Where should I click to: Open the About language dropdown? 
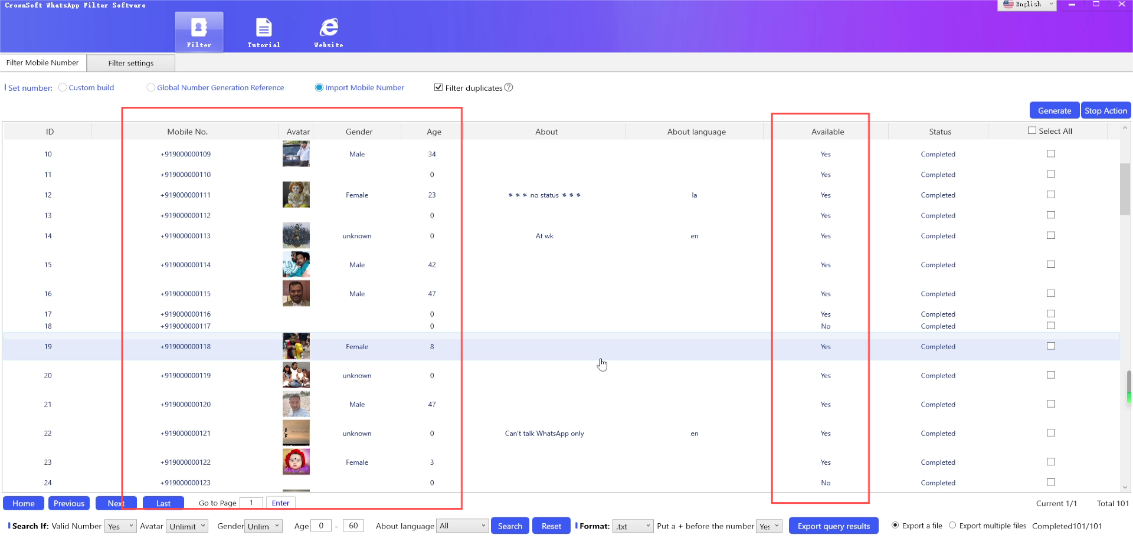point(463,526)
